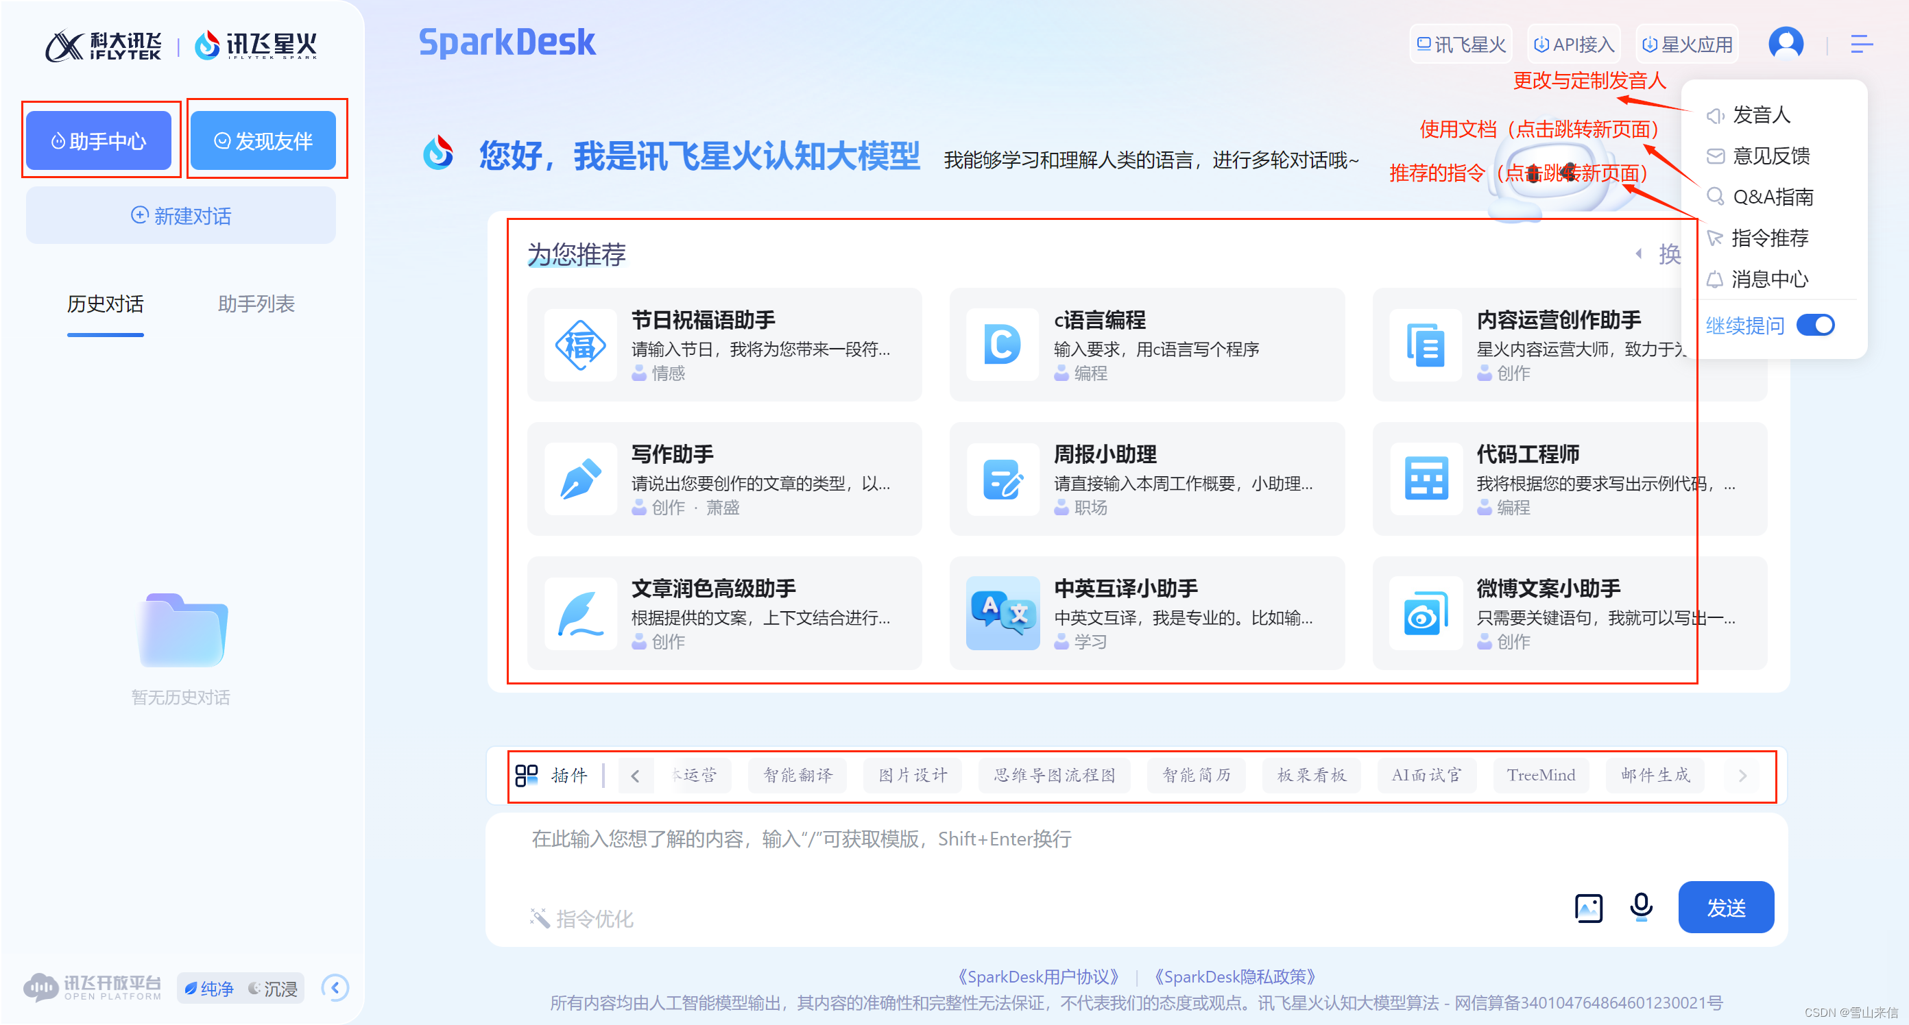This screenshot has width=1909, height=1025.
Task: Select the AI面试官 plugin
Action: 1426,776
